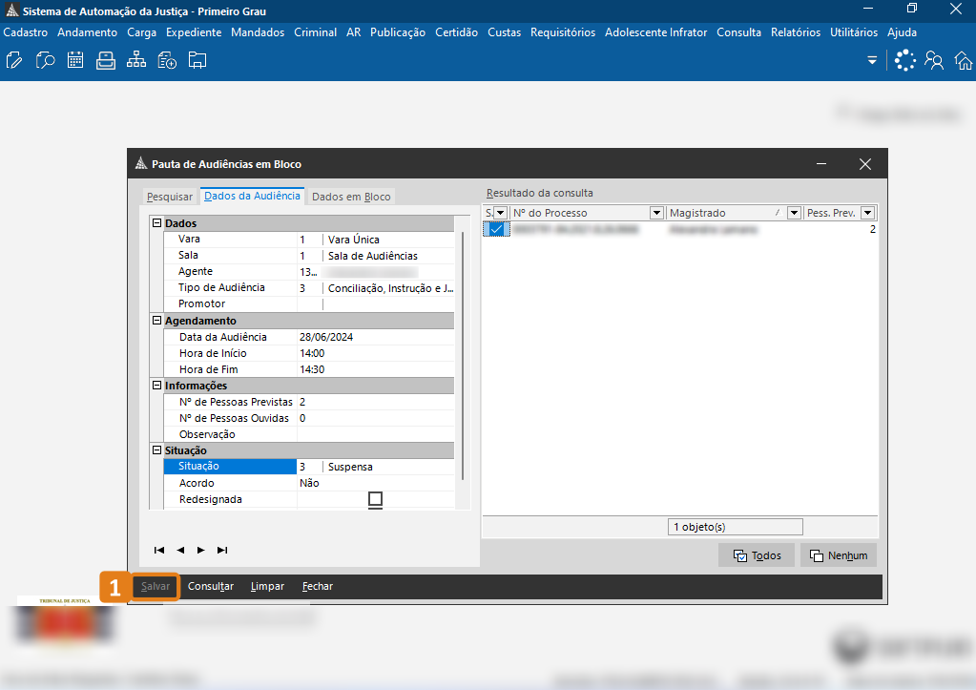
Task: Click the properties panel vertical scrollbar
Action: [x=463, y=356]
